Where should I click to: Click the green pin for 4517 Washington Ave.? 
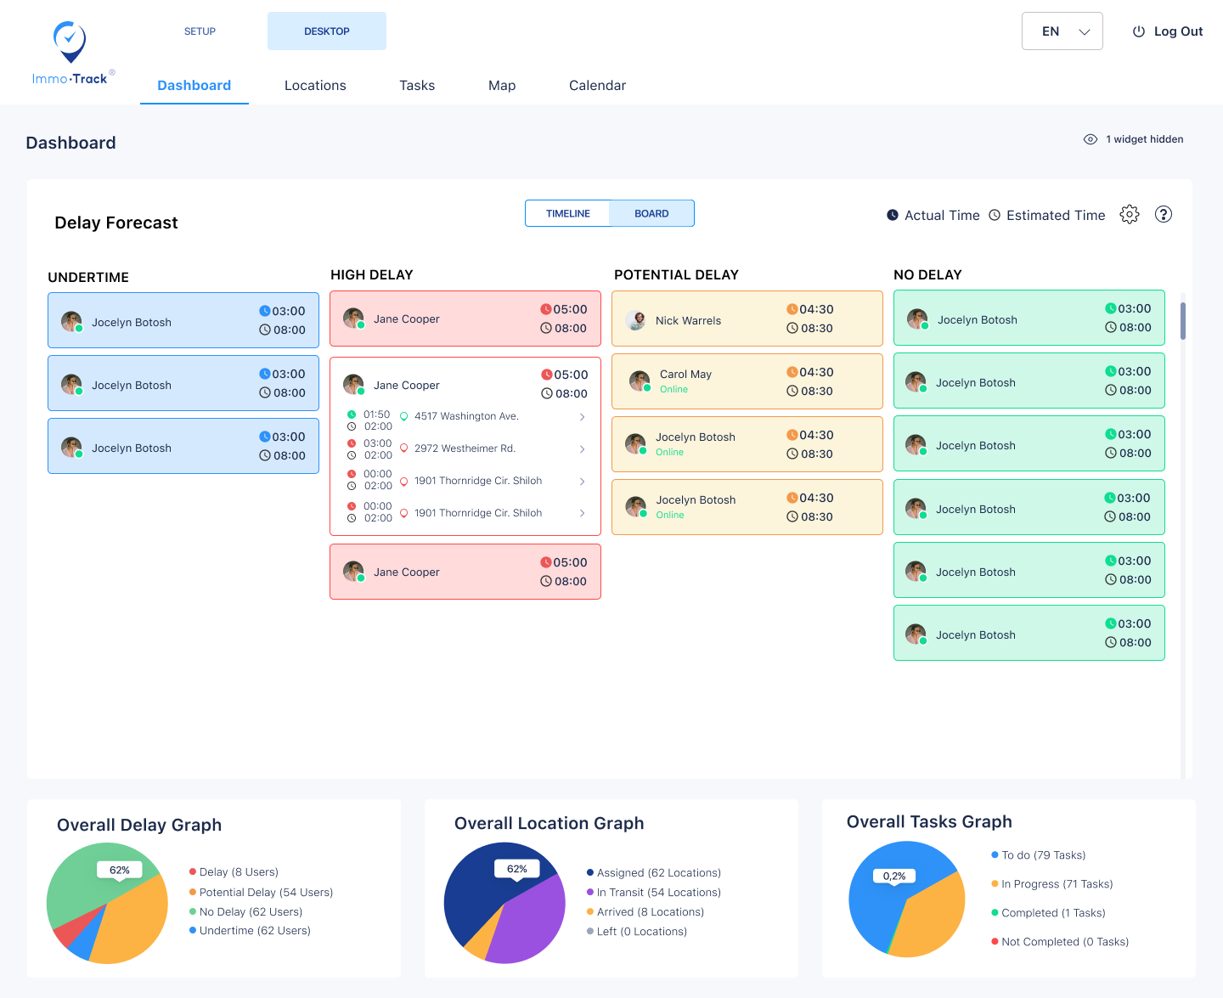pyautogui.click(x=404, y=416)
